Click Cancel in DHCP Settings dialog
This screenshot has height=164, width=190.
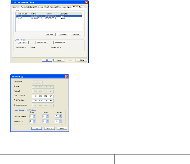(x=49, y=128)
